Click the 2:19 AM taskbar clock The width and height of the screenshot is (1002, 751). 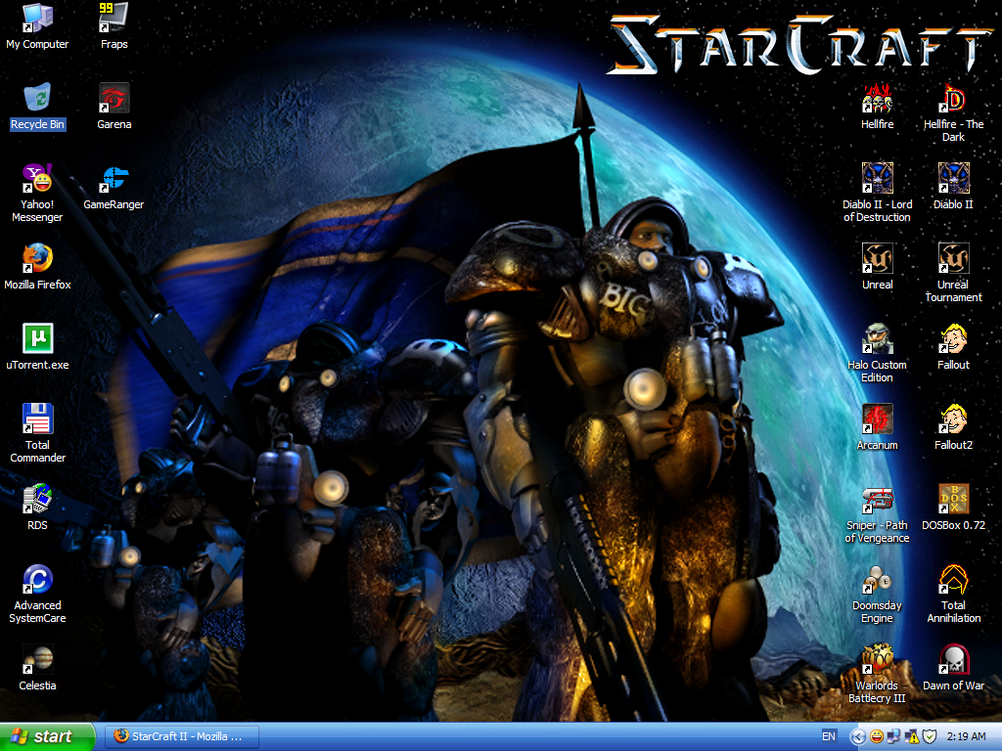(966, 736)
